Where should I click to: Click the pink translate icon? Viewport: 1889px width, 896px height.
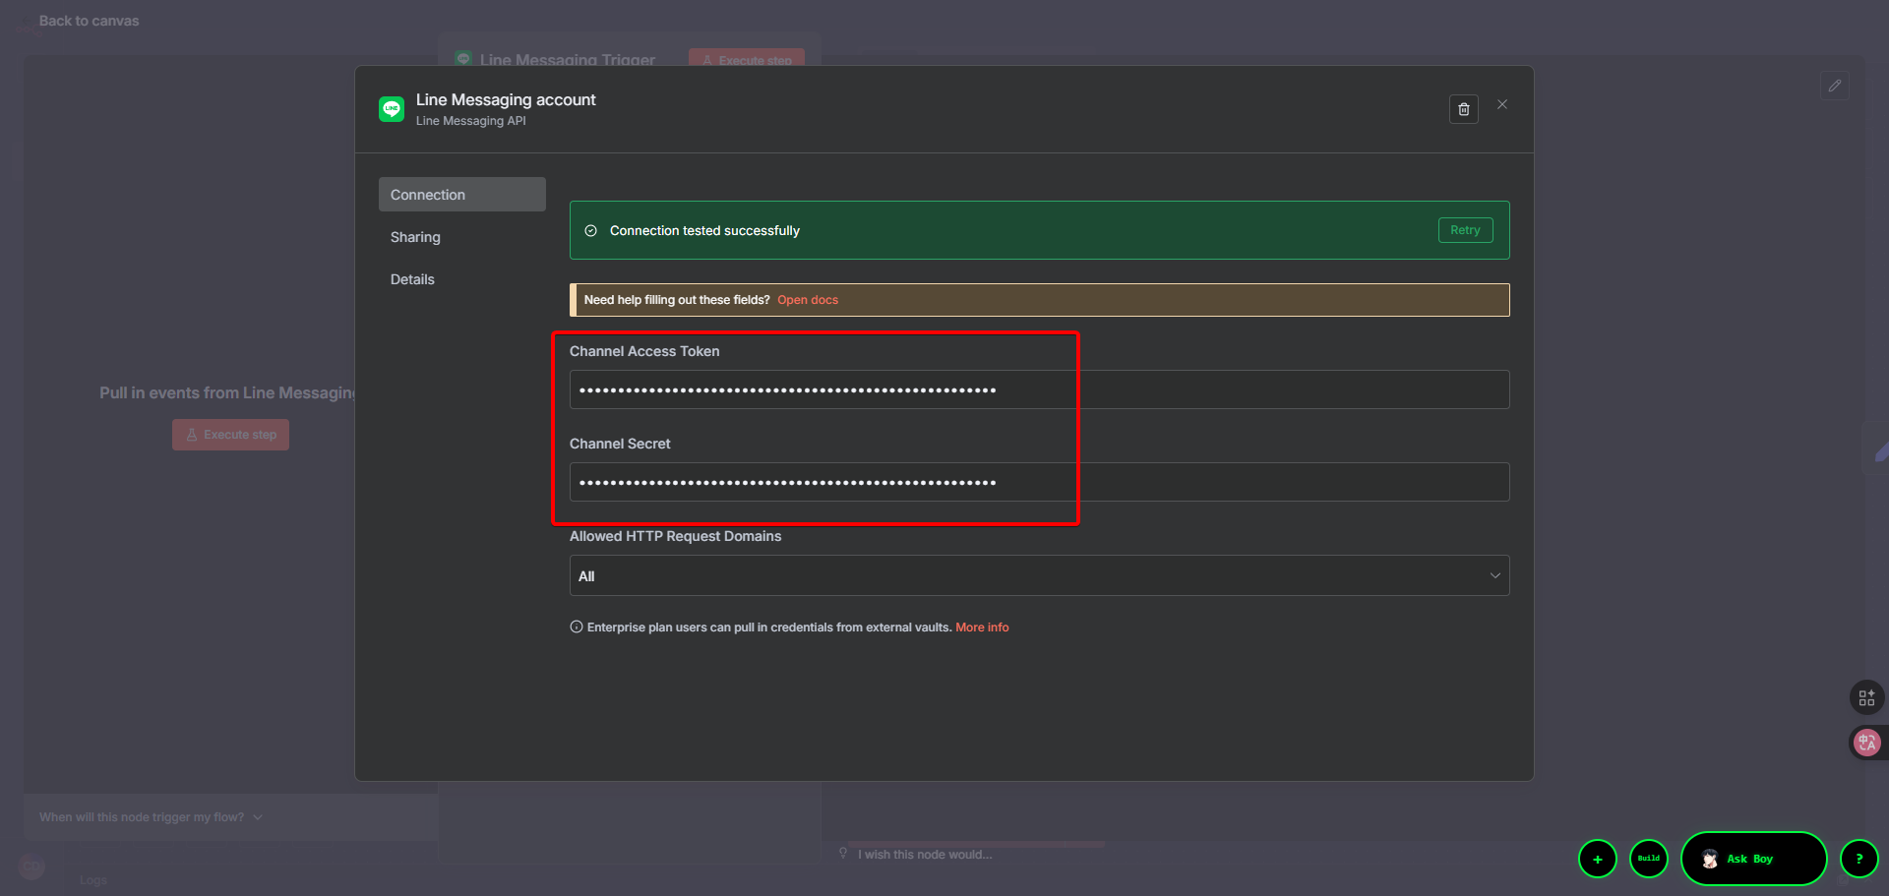(x=1866, y=743)
